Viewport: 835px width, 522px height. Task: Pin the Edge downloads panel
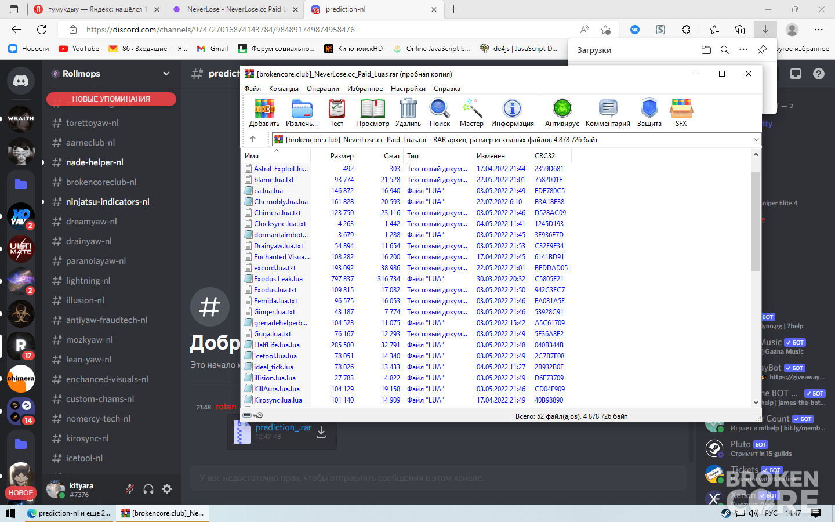pyautogui.click(x=763, y=50)
